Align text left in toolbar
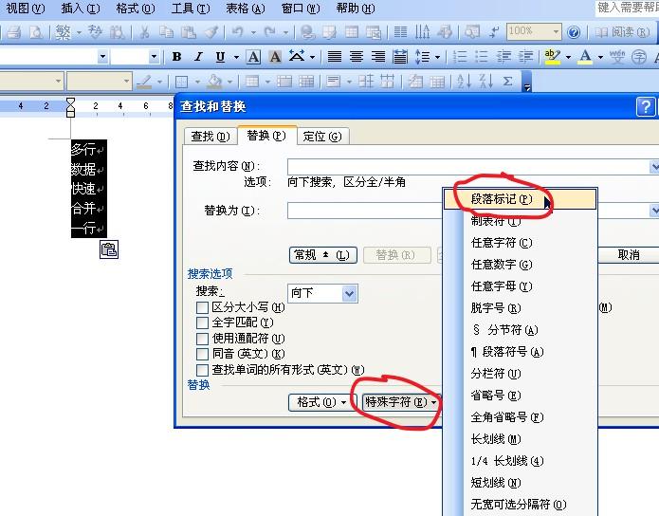This screenshot has width=659, height=516. pos(335,56)
